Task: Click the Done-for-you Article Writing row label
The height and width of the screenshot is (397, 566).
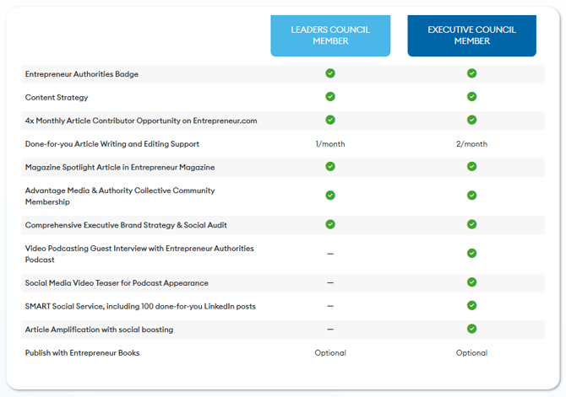Action: pos(112,144)
